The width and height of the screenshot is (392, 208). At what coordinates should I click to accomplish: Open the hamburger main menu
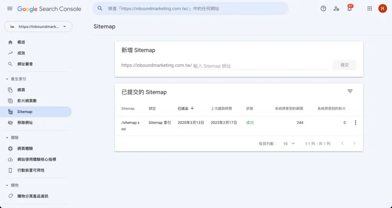point(10,9)
